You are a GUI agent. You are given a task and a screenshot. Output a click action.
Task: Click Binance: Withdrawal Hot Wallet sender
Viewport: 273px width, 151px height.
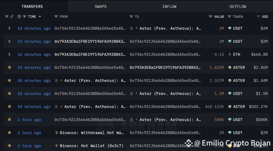(92, 133)
